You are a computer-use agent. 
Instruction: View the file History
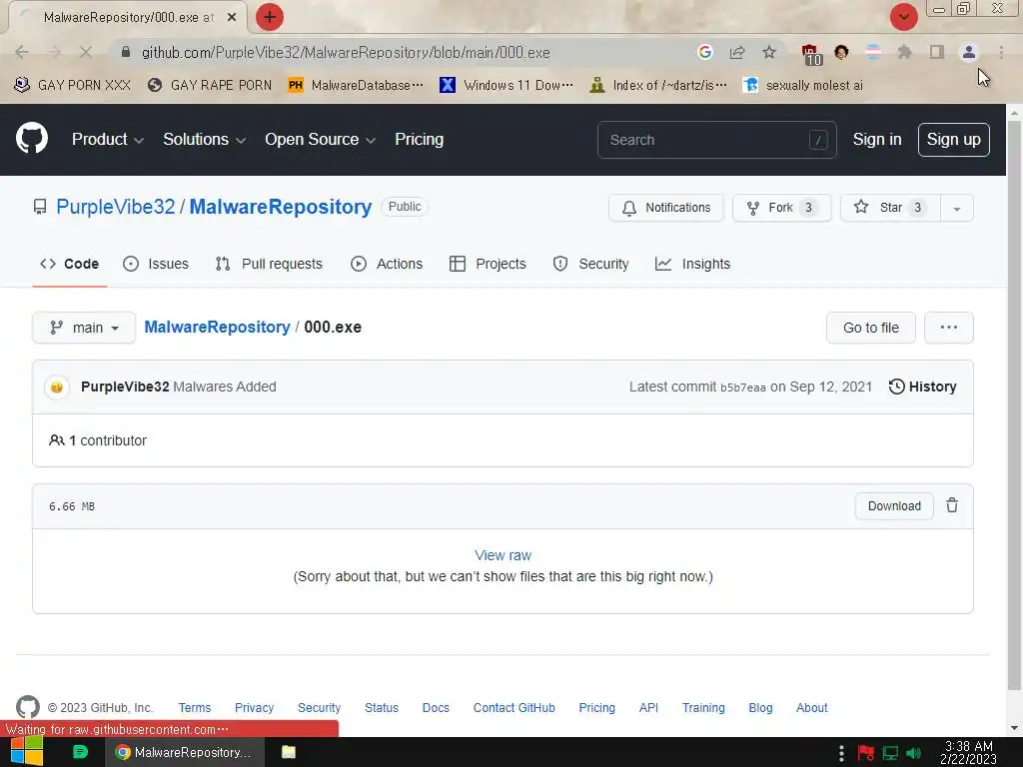tap(922, 386)
